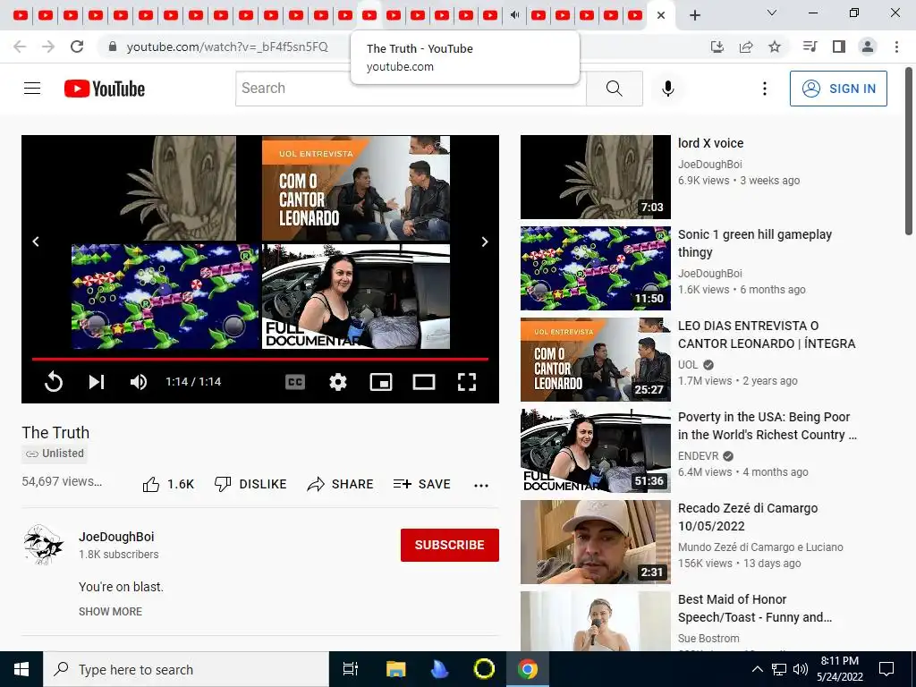
Task: Show next endscreen suggestions arrow
Action: [484, 242]
